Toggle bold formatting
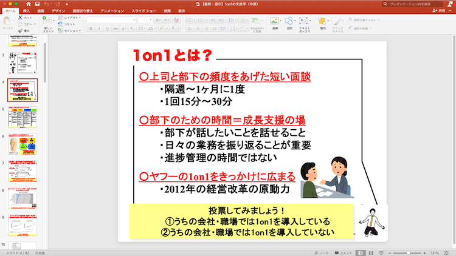Viewport: 456px width, 256px height. 91,29
